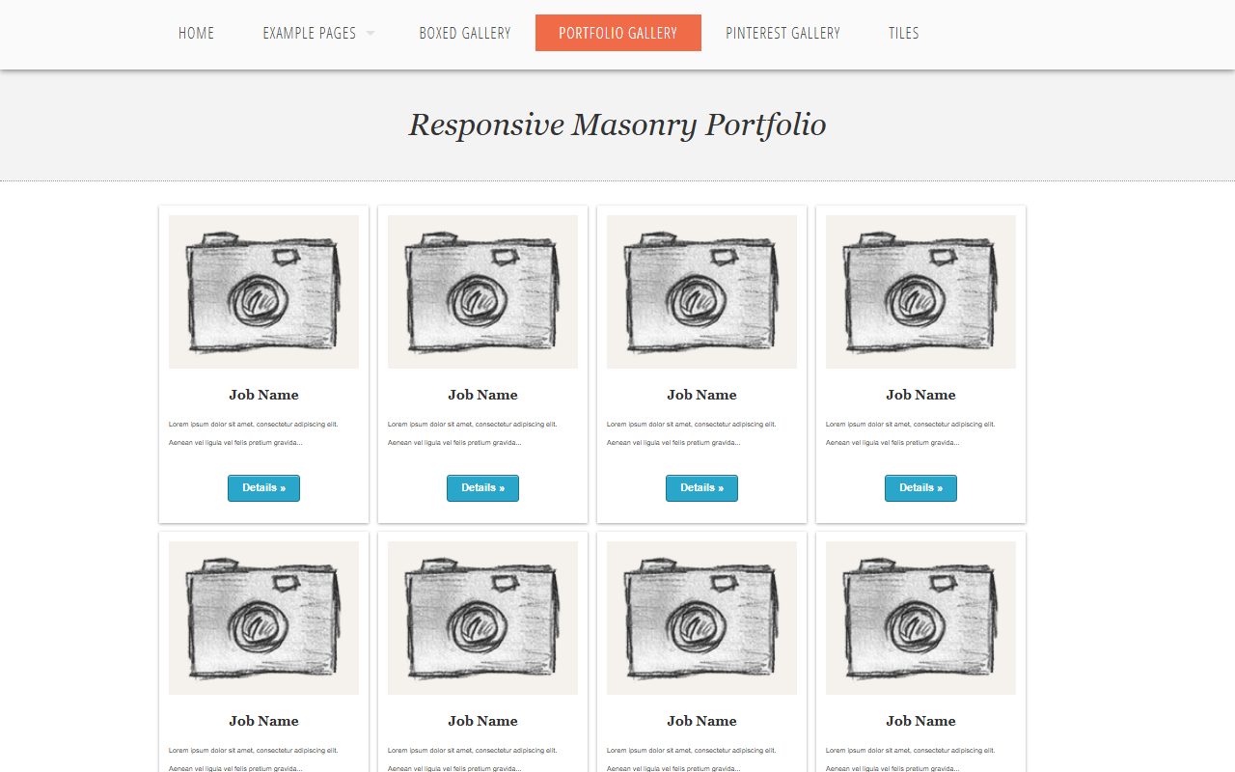Select Details button in top row's fourth card

(x=920, y=488)
